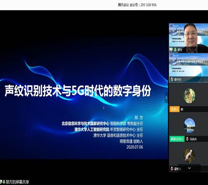Viewport: 208px width, 185px height.
Task: Click the screen-share icon on 郑方's video tile
Action: coord(171,49)
